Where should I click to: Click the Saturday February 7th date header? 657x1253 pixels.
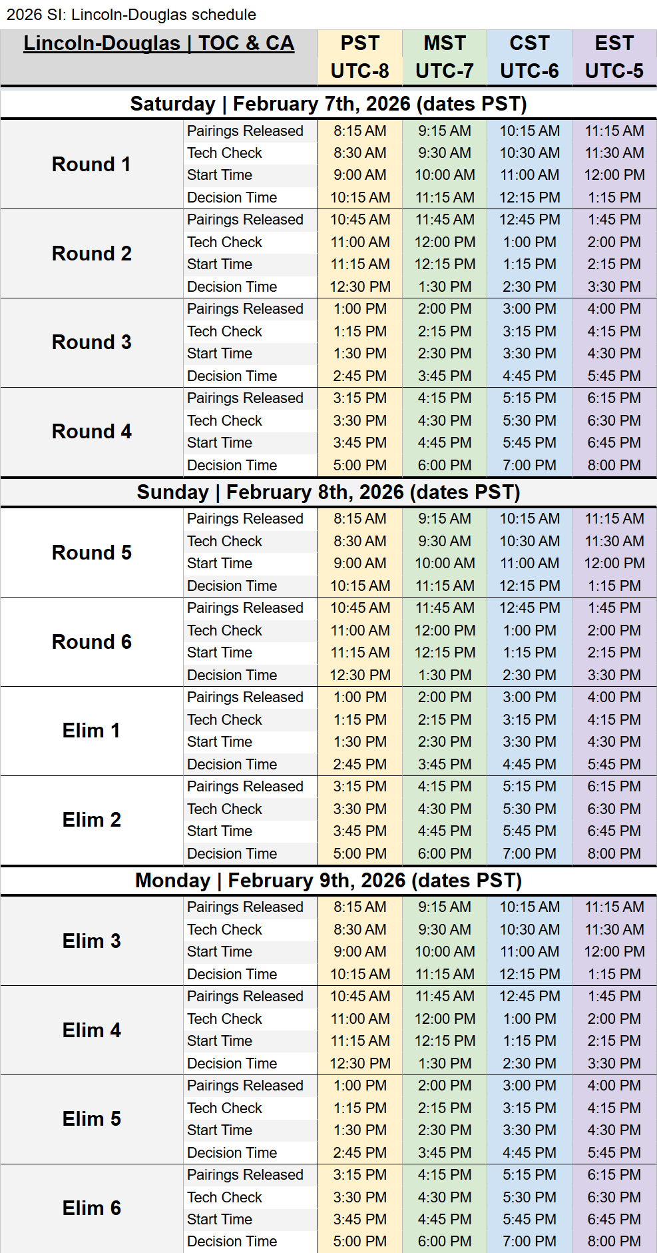point(328,104)
